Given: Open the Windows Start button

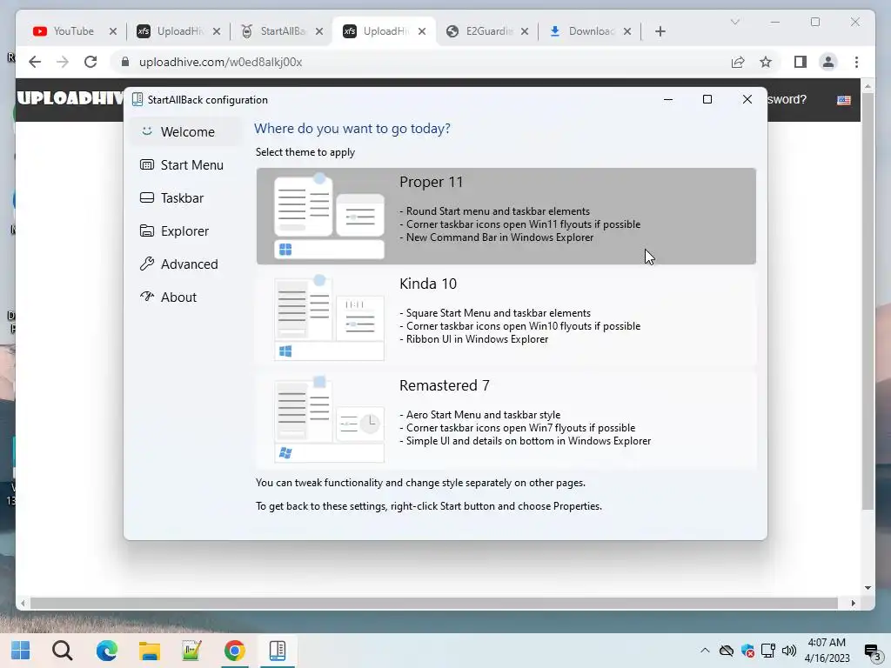Looking at the screenshot, I should click(21, 651).
